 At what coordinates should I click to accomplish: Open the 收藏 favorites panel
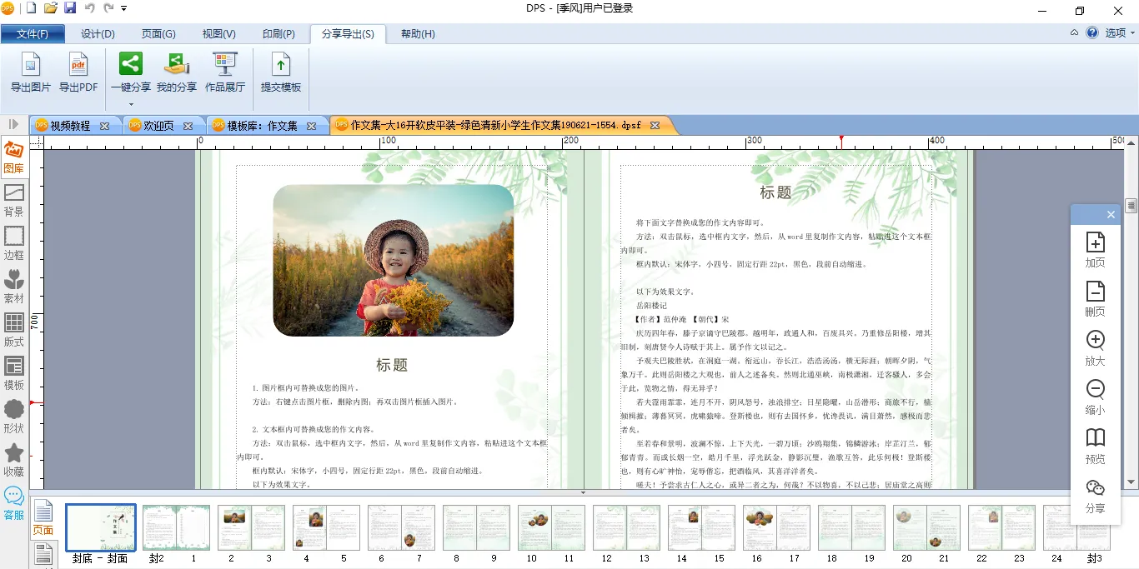[13, 460]
